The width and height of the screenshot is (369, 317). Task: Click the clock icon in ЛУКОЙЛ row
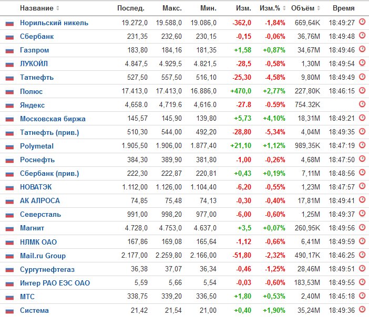click(x=362, y=63)
